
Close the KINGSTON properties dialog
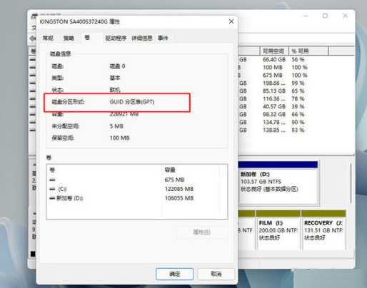pos(231,21)
